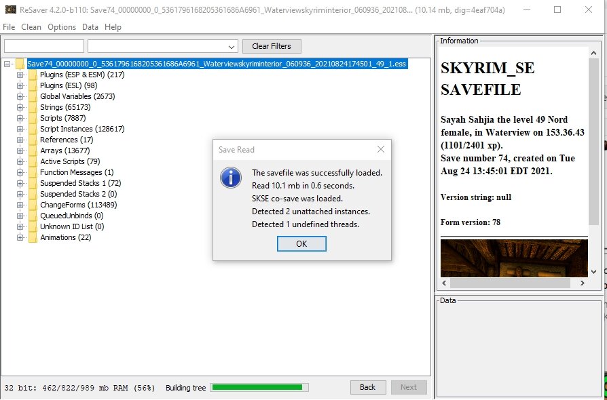Click the blue info icon in the dialog
Screen dimensions: 607x400
coord(231,178)
